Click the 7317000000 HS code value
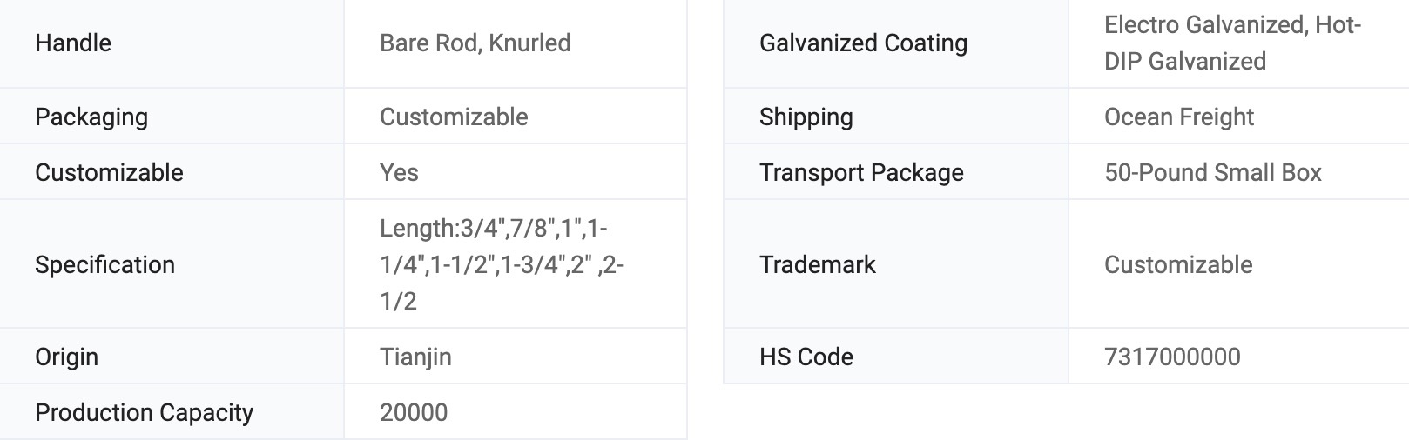 1172,357
